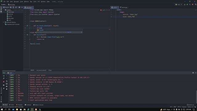Click the pin tab icon in Run panel
Screen dimensions: 197x111
(x=4, y=88)
